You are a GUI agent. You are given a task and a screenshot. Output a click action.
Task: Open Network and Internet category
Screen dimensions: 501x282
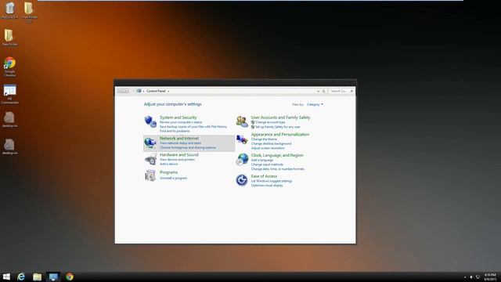point(179,138)
